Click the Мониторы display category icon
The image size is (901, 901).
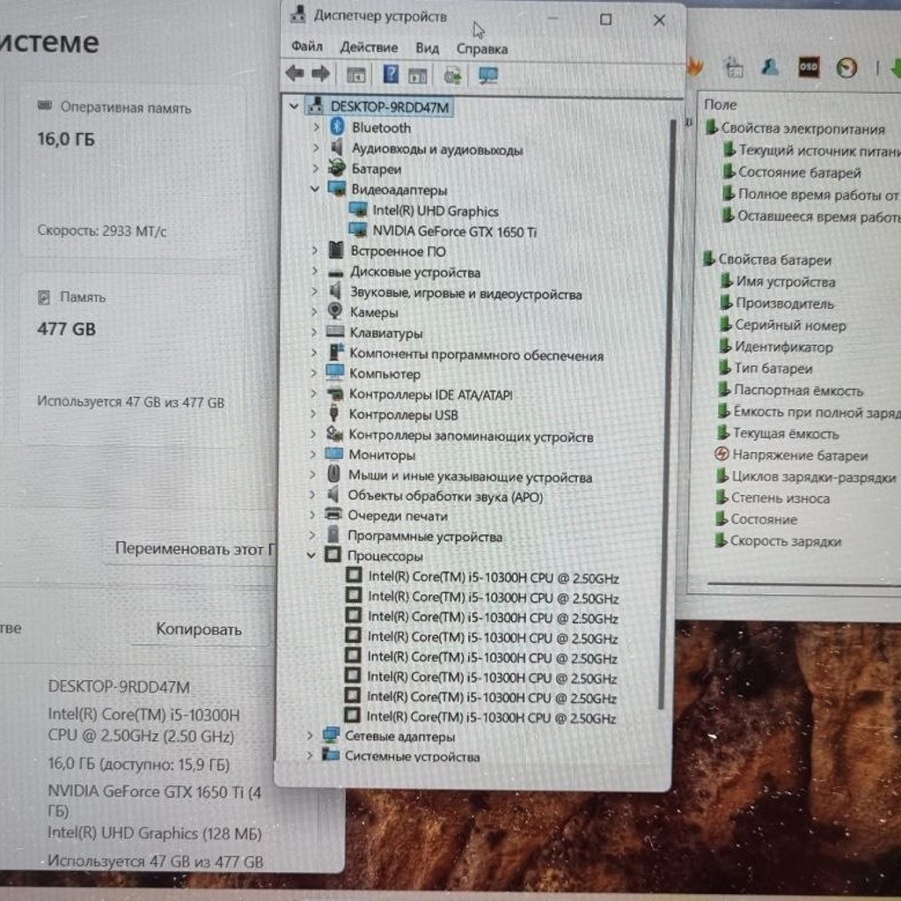pyautogui.click(x=333, y=454)
